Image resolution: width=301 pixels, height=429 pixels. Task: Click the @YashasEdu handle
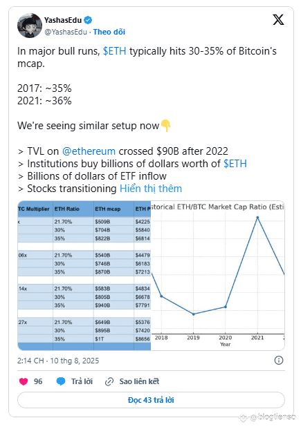click(x=66, y=32)
